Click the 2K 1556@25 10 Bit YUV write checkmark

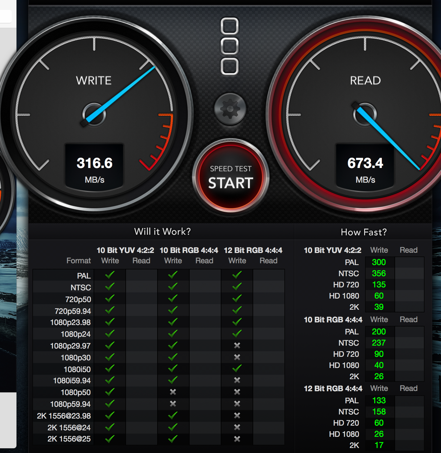tap(110, 439)
